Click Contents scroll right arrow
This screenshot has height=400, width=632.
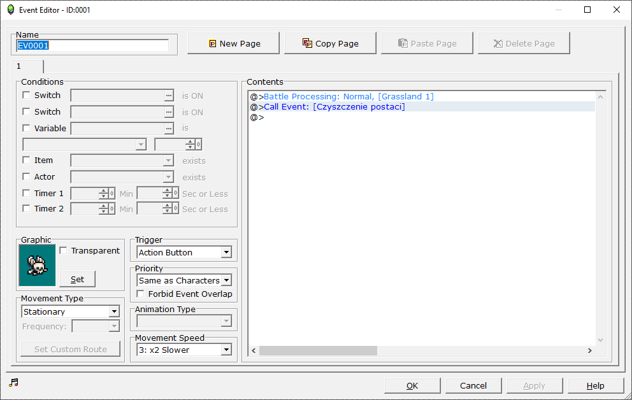coord(590,350)
